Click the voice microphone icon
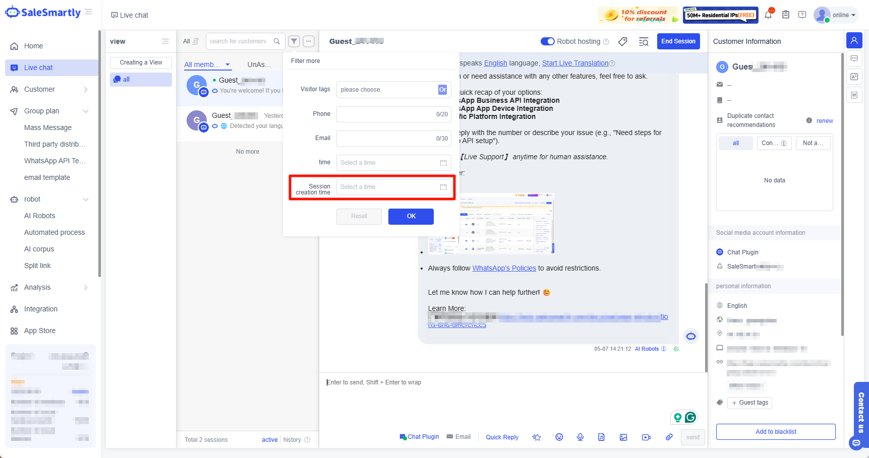869x458 pixels. click(x=580, y=437)
